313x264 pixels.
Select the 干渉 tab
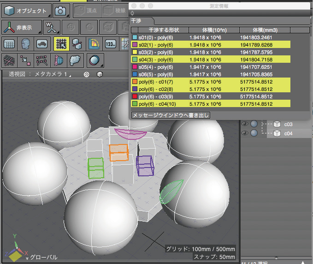136,21
